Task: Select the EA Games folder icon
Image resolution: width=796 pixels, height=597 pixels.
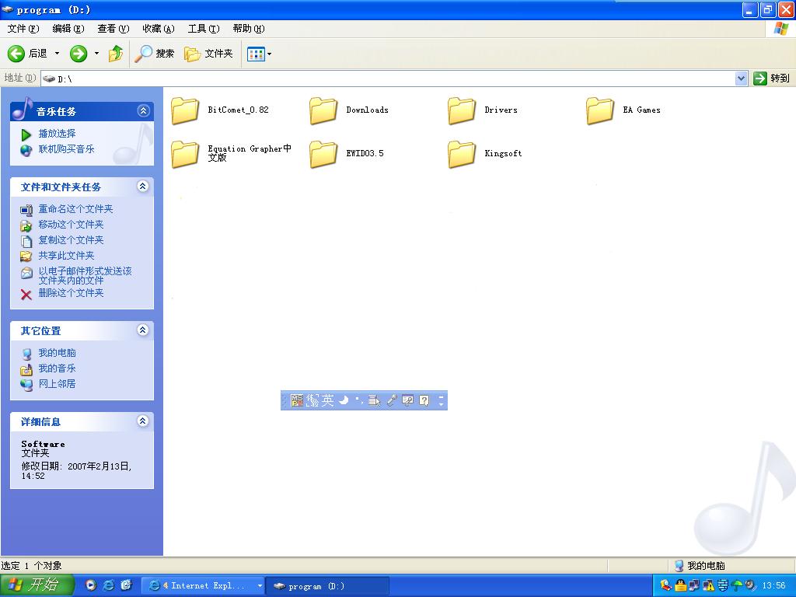Action: pos(600,110)
